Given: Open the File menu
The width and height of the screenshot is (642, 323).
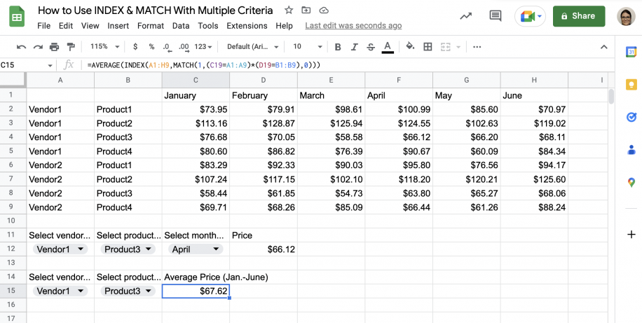Looking at the screenshot, I should coord(44,26).
